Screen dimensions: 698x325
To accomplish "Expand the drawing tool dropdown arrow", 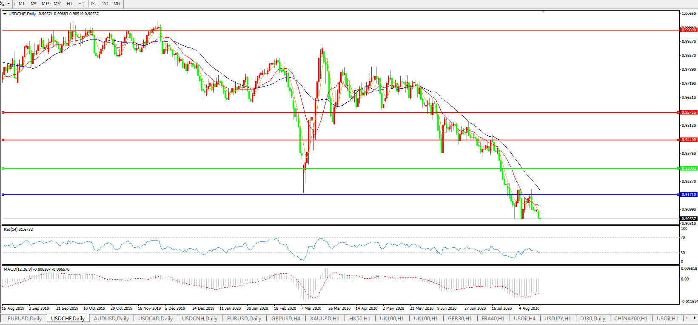I will click(9, 4).
